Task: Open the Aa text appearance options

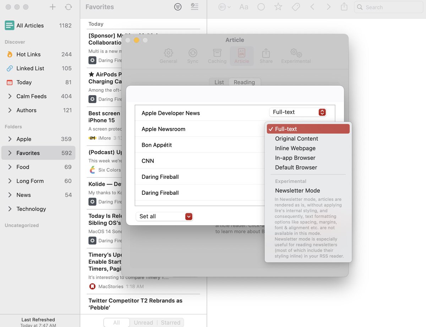Action: (x=244, y=7)
